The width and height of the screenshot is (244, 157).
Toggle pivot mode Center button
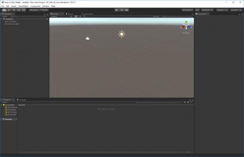click(x=34, y=10)
